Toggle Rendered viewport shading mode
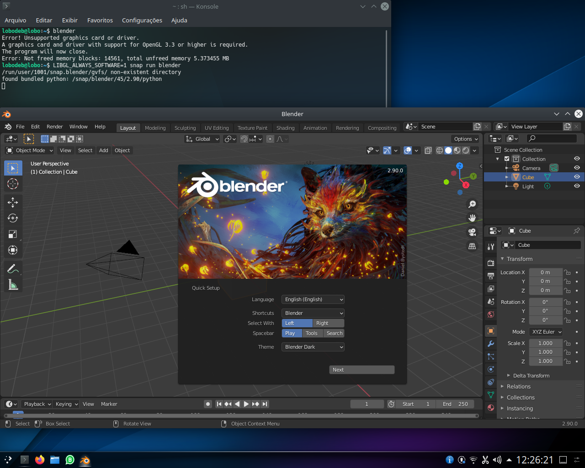 pos(466,150)
